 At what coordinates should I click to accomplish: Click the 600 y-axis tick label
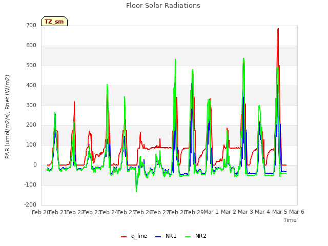click(31, 46)
